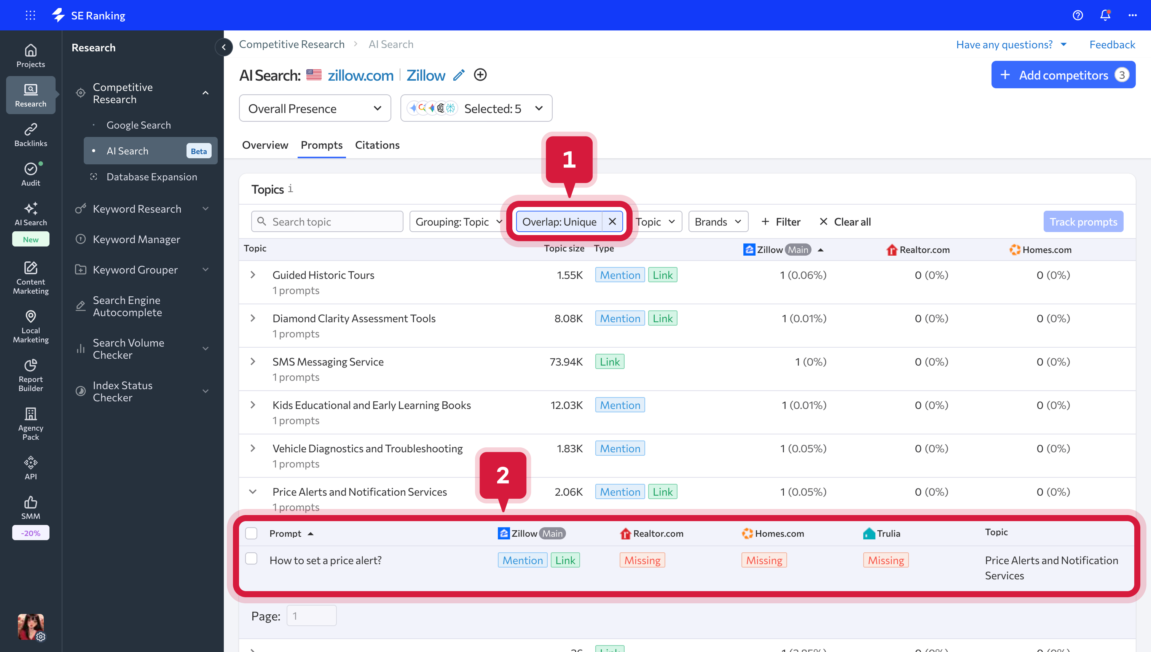The image size is (1151, 652).
Task: Expand the Keyword Research menu
Action: tap(206, 209)
